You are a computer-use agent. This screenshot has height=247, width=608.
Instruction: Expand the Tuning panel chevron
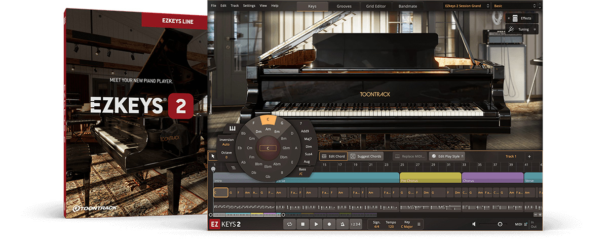pyautogui.click(x=535, y=29)
